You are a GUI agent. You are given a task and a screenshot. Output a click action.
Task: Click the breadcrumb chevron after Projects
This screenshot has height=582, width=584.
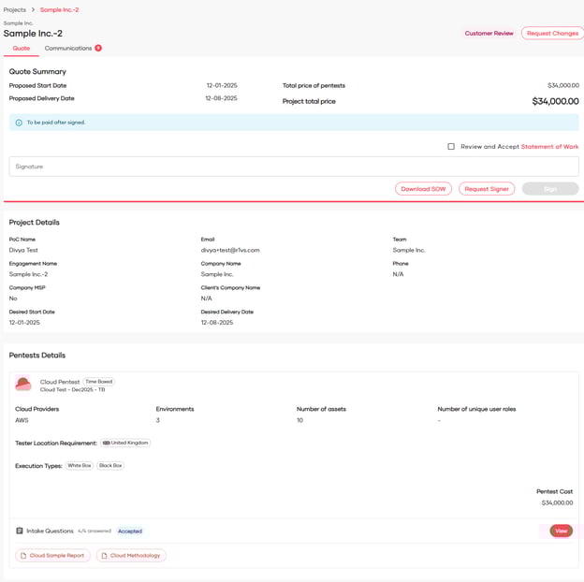tap(33, 9)
